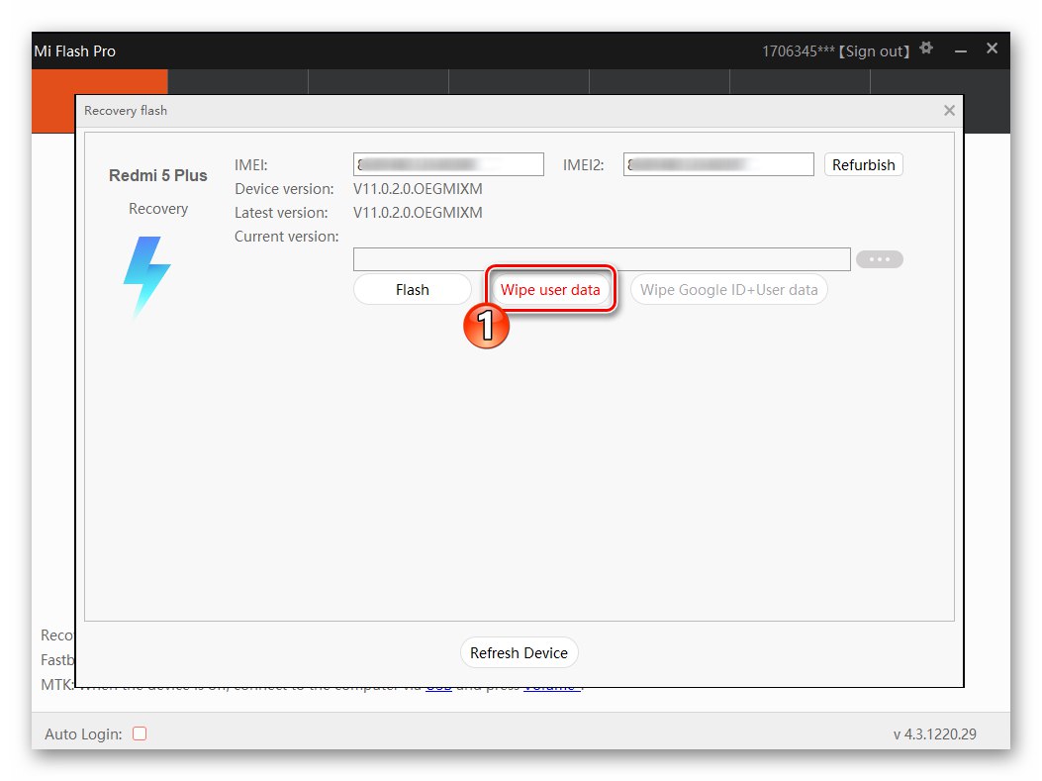
Task: Click the Current version label
Action: (286, 237)
